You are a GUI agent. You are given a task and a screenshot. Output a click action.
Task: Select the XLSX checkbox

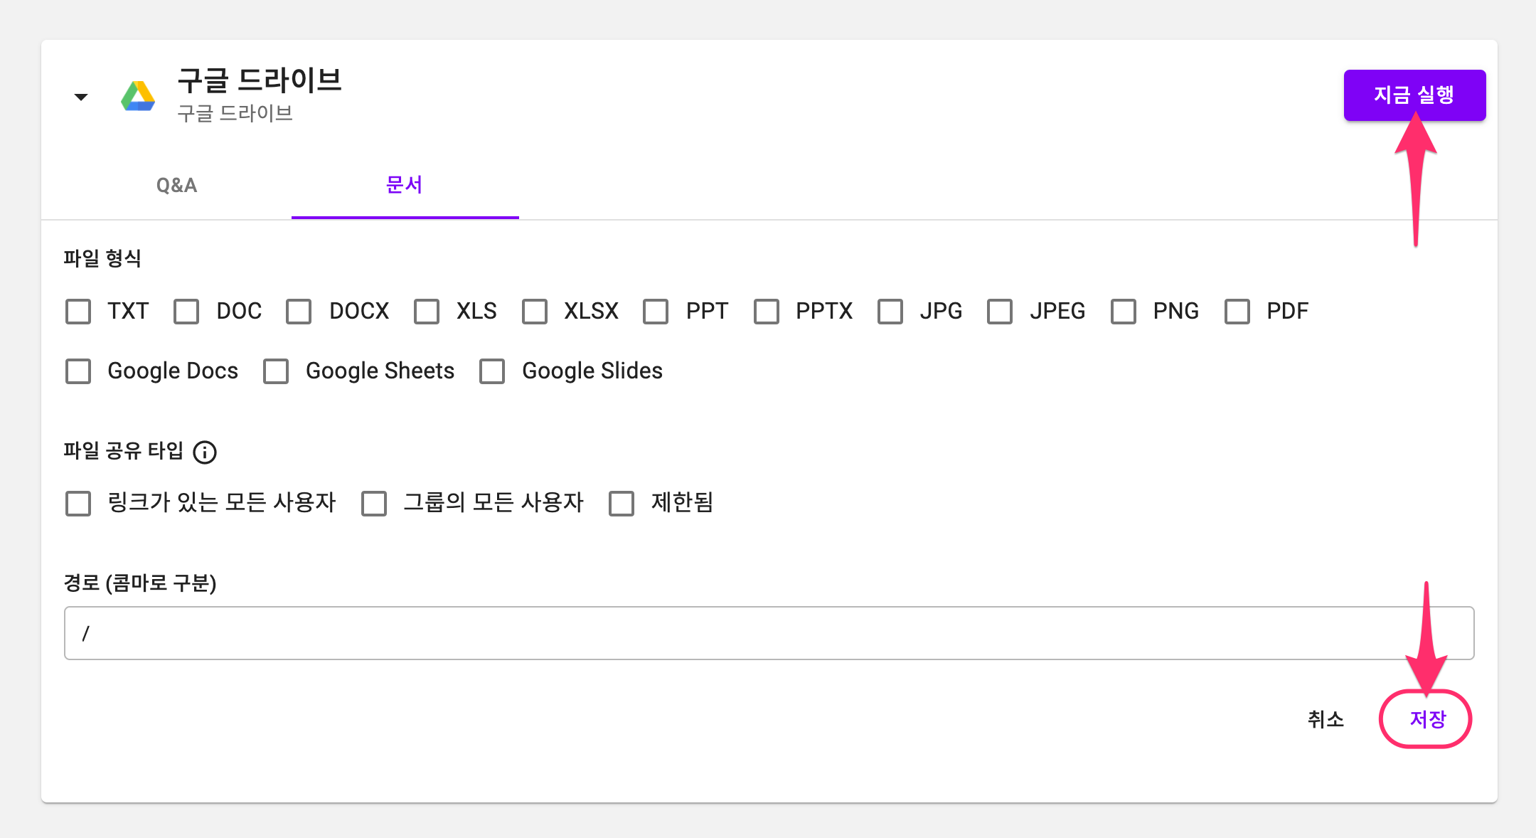(x=534, y=312)
